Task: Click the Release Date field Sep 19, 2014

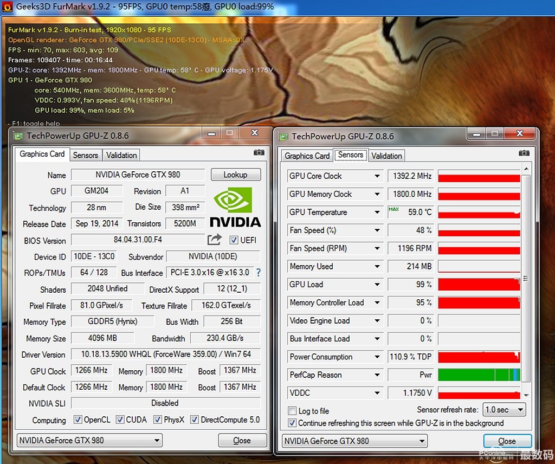Action: (x=96, y=223)
